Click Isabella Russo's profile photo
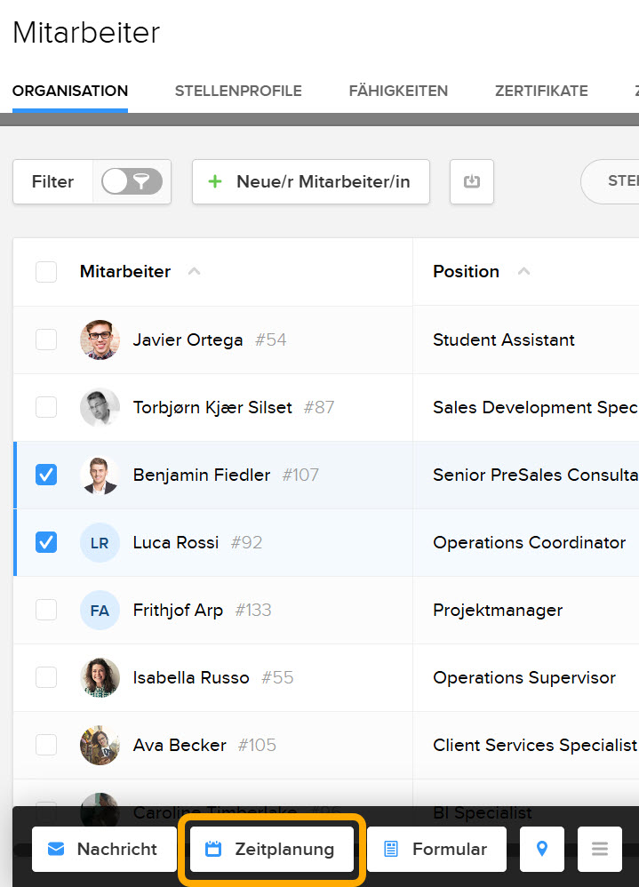Screen dimensions: 639x887 (100, 677)
